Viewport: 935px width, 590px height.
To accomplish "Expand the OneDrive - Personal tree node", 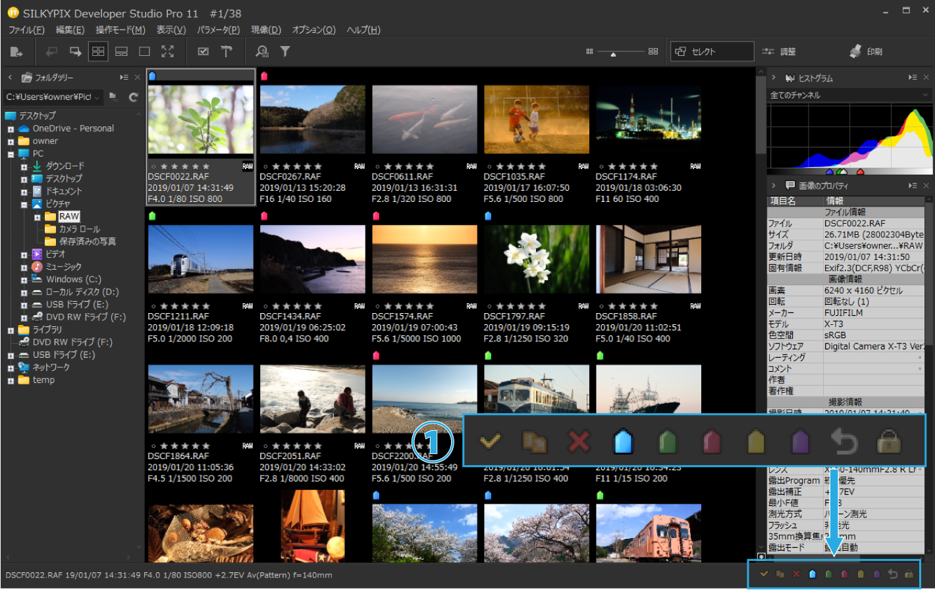I will click(11, 129).
